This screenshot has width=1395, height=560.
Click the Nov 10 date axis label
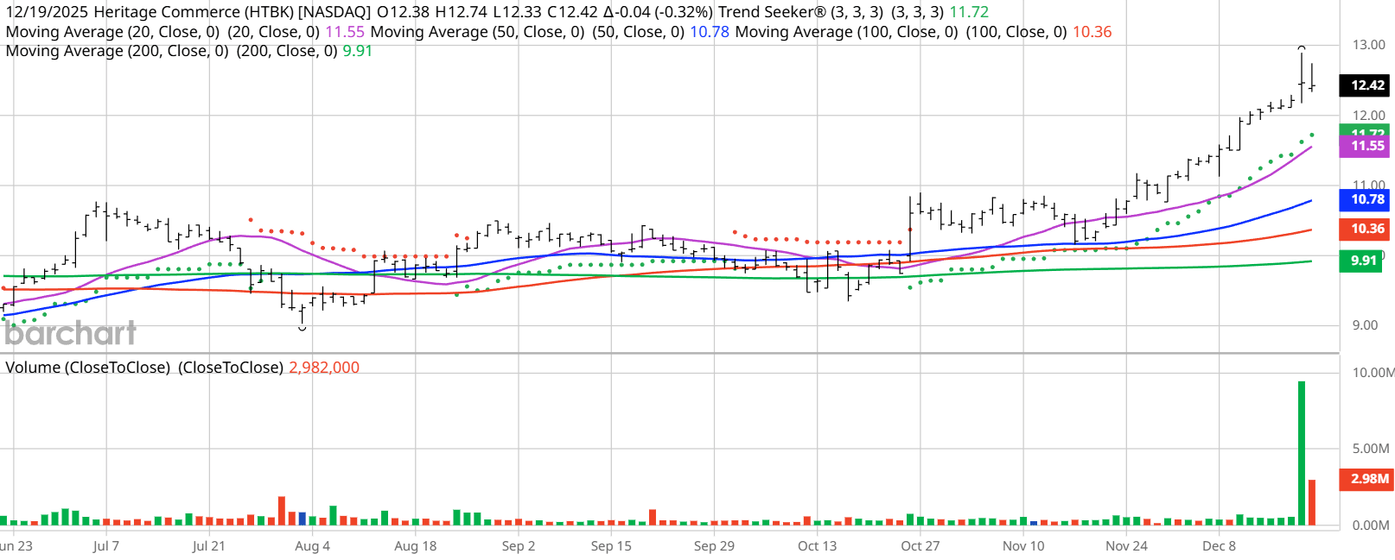[x=1023, y=546]
